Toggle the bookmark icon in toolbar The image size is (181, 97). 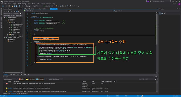70,6
